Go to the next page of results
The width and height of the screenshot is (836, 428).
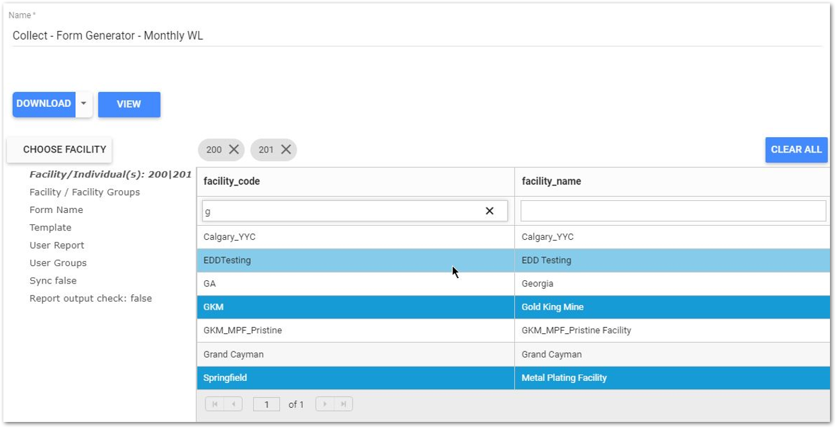(x=325, y=404)
